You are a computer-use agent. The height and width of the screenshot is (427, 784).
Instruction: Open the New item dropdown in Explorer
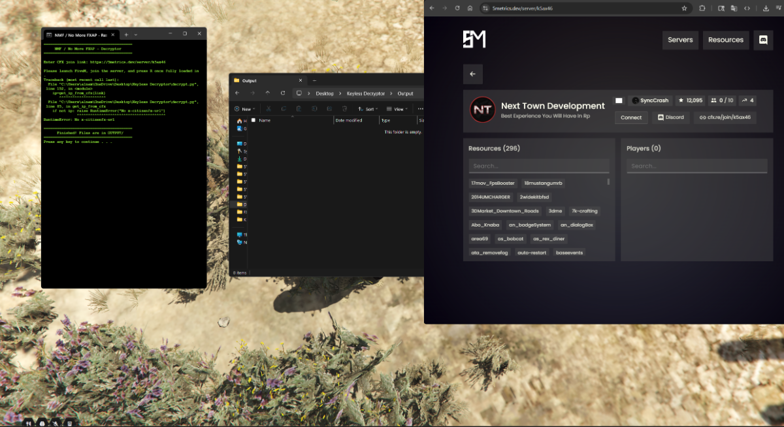[245, 109]
